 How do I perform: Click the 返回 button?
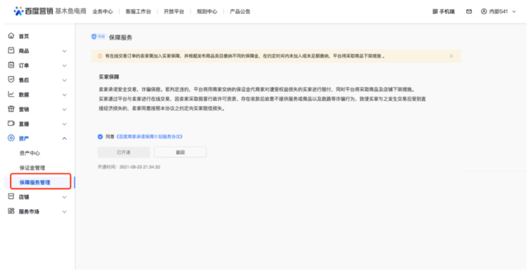tap(180, 152)
